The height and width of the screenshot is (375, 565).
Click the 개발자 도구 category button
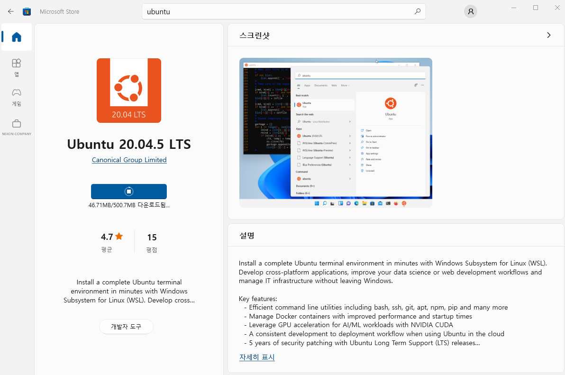click(x=126, y=327)
